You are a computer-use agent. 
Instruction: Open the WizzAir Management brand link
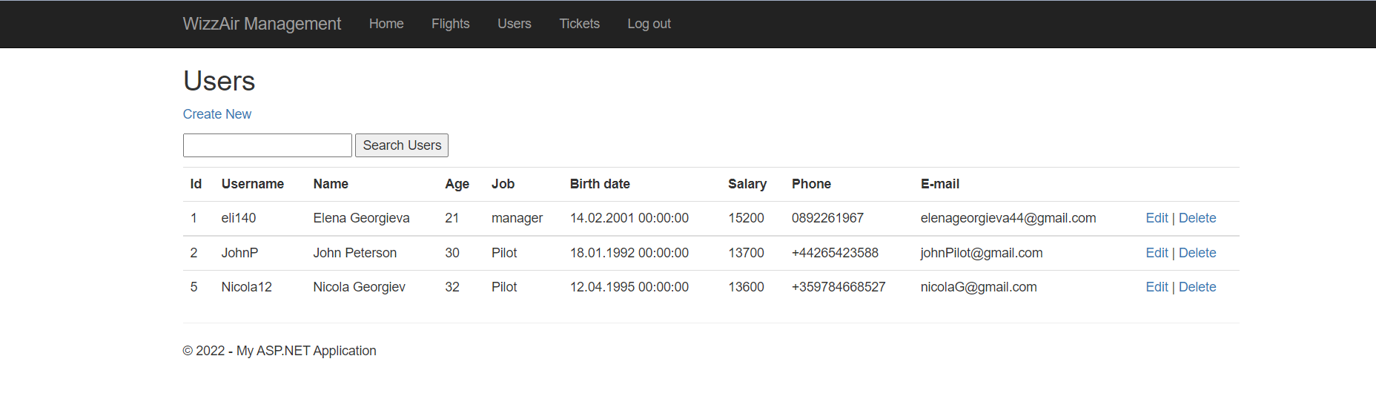pos(262,24)
